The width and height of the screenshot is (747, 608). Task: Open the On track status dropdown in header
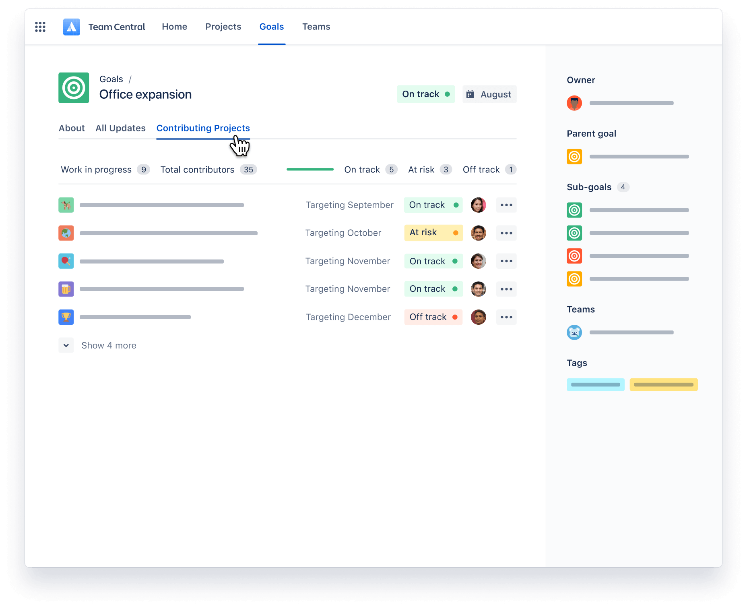coord(425,94)
